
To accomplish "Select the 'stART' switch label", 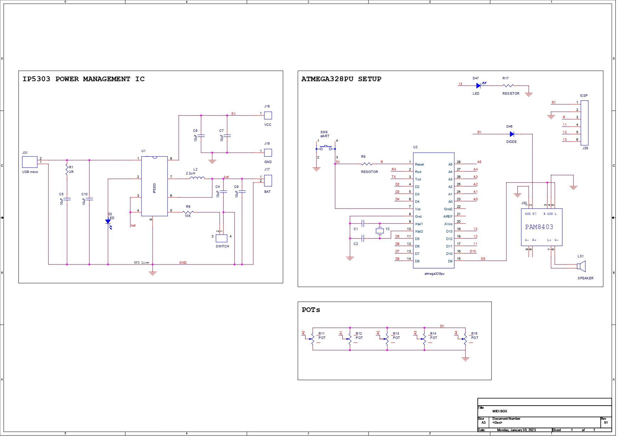I will (325, 136).
